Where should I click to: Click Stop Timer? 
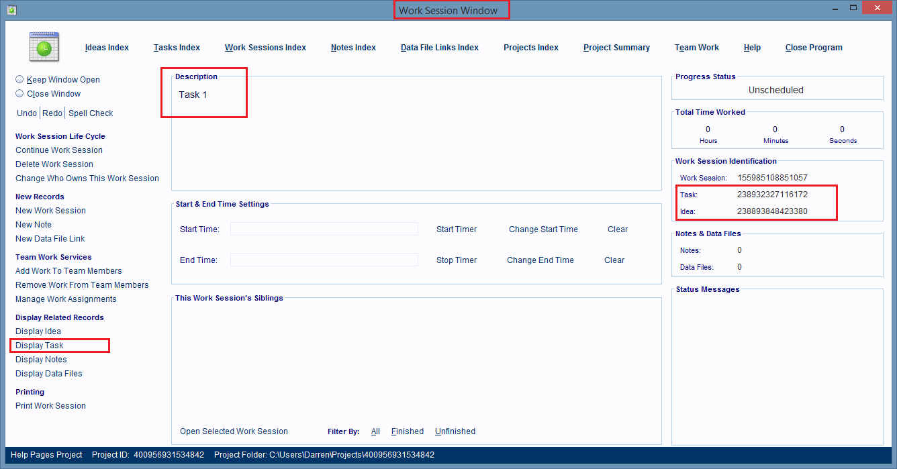pos(457,260)
